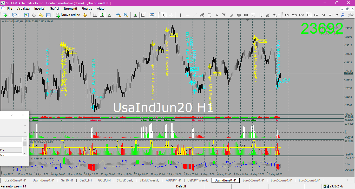Switch to the GOLD,H4 chart tab

pos(104,180)
